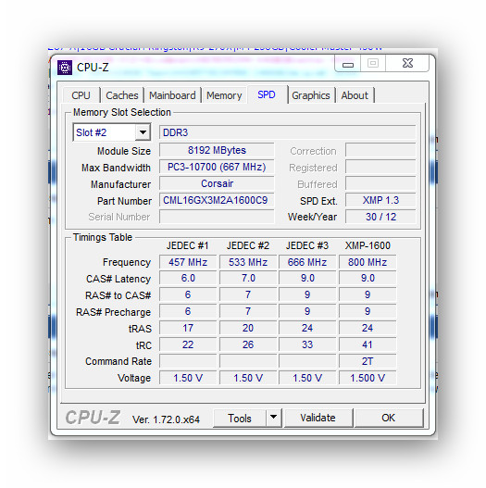This screenshot has height=488, width=486.
Task: Click the SPD tab
Action: pos(267,94)
